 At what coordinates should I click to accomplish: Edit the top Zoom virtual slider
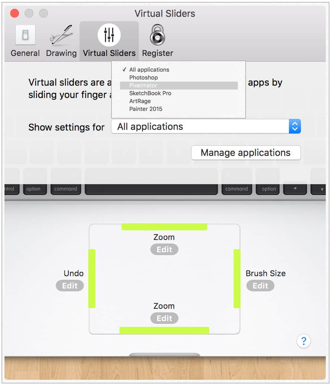click(164, 249)
